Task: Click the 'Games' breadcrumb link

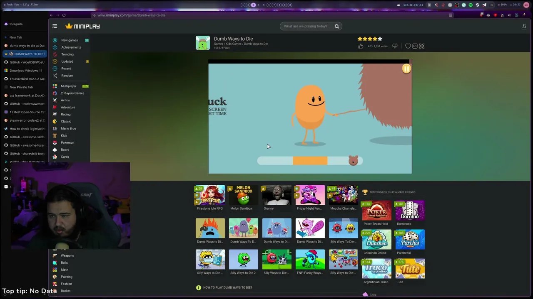Action: [x=218, y=44]
